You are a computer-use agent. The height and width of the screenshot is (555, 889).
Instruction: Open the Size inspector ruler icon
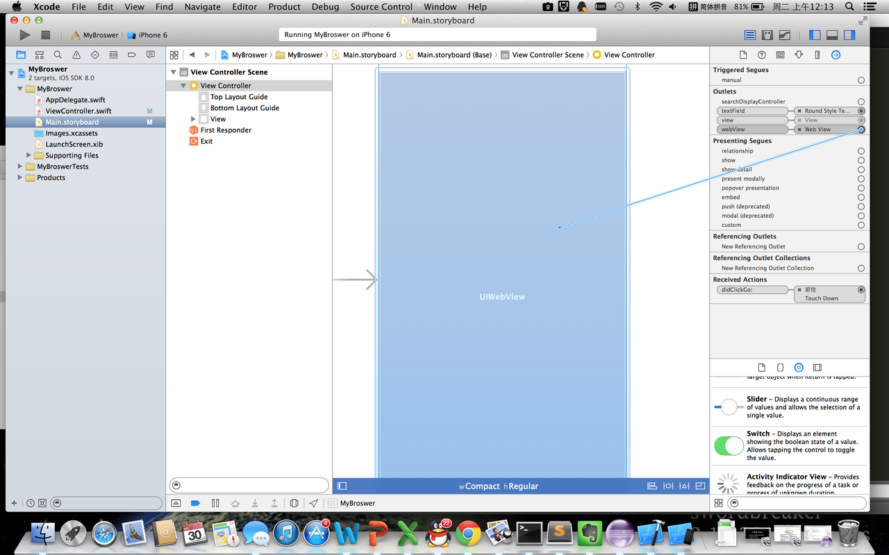pos(817,55)
